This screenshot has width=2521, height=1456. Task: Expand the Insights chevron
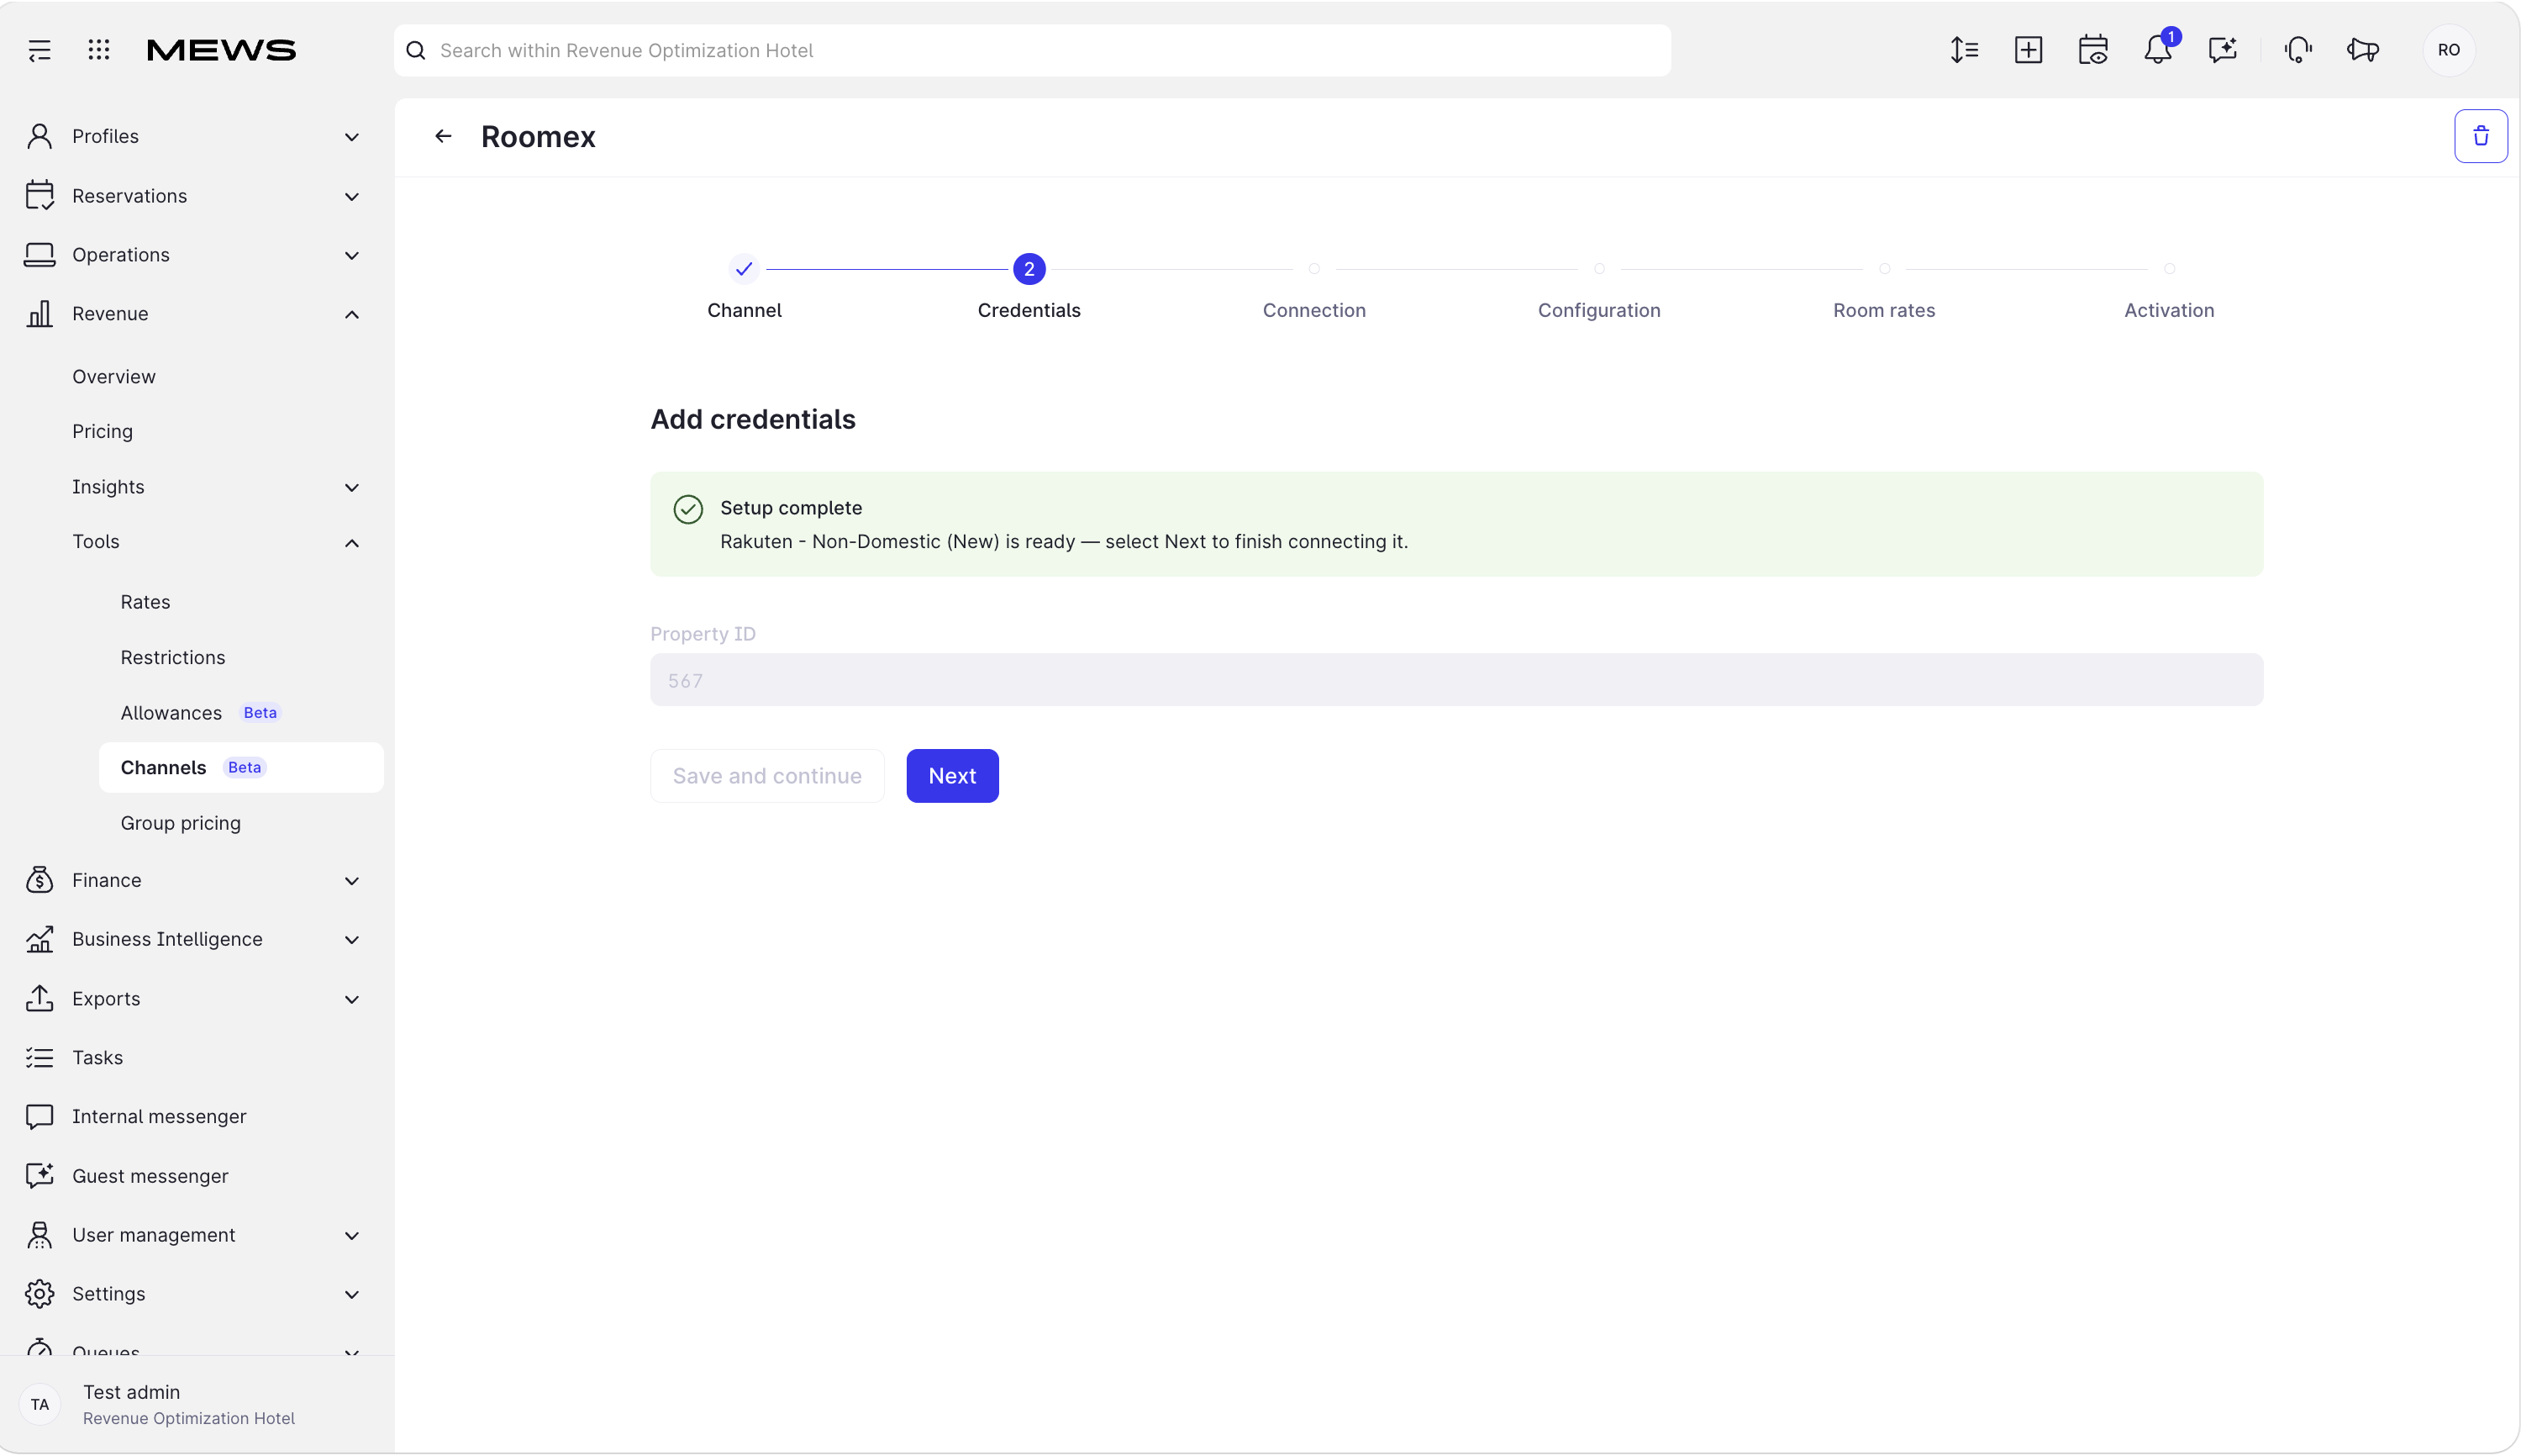click(352, 487)
